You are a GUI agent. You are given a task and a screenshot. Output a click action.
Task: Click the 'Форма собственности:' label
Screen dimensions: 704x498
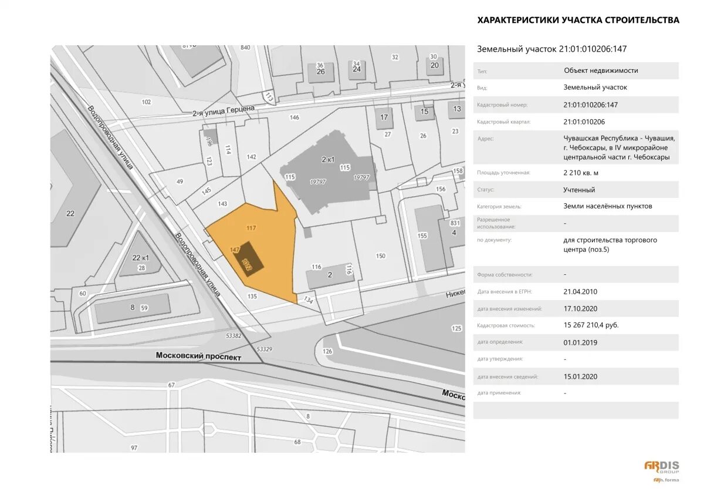point(505,275)
